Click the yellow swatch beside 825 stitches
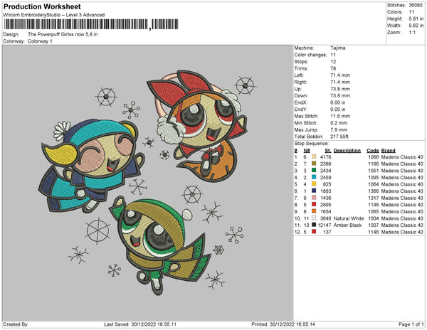This screenshot has width=427, height=330. click(x=314, y=184)
